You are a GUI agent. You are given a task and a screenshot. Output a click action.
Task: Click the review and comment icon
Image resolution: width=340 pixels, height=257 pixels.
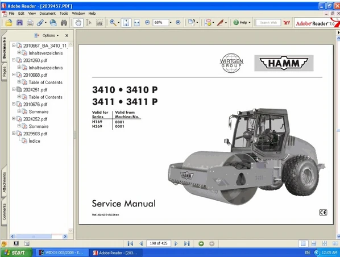(x=208, y=23)
